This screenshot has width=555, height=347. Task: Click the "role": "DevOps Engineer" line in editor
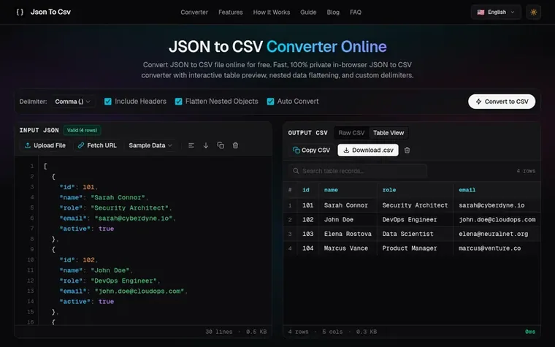point(110,281)
